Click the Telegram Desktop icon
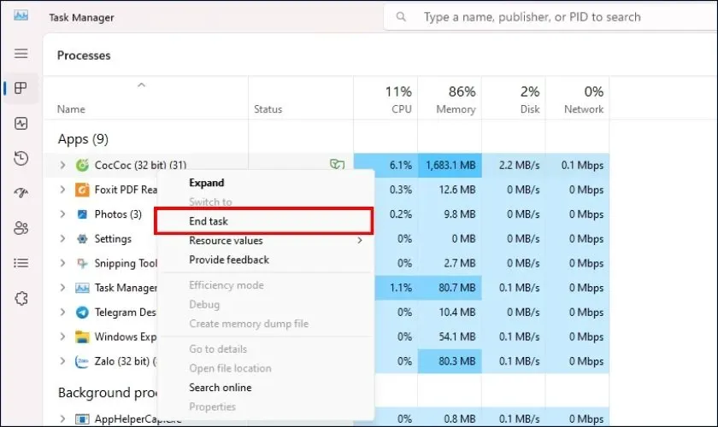This screenshot has width=718, height=427. [82, 312]
